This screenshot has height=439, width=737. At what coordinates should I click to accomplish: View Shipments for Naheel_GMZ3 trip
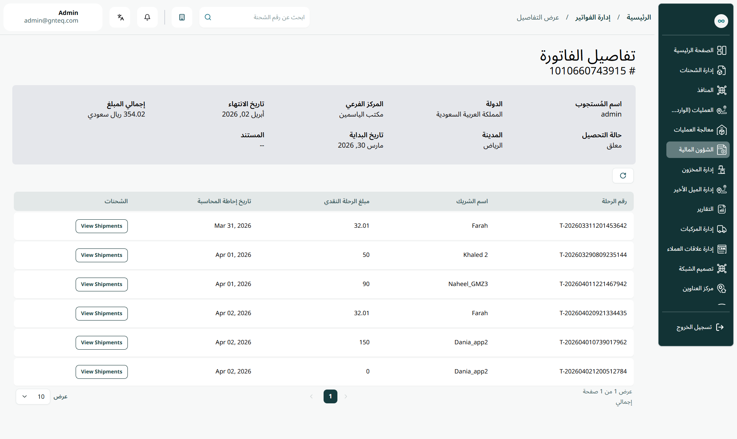tap(102, 284)
